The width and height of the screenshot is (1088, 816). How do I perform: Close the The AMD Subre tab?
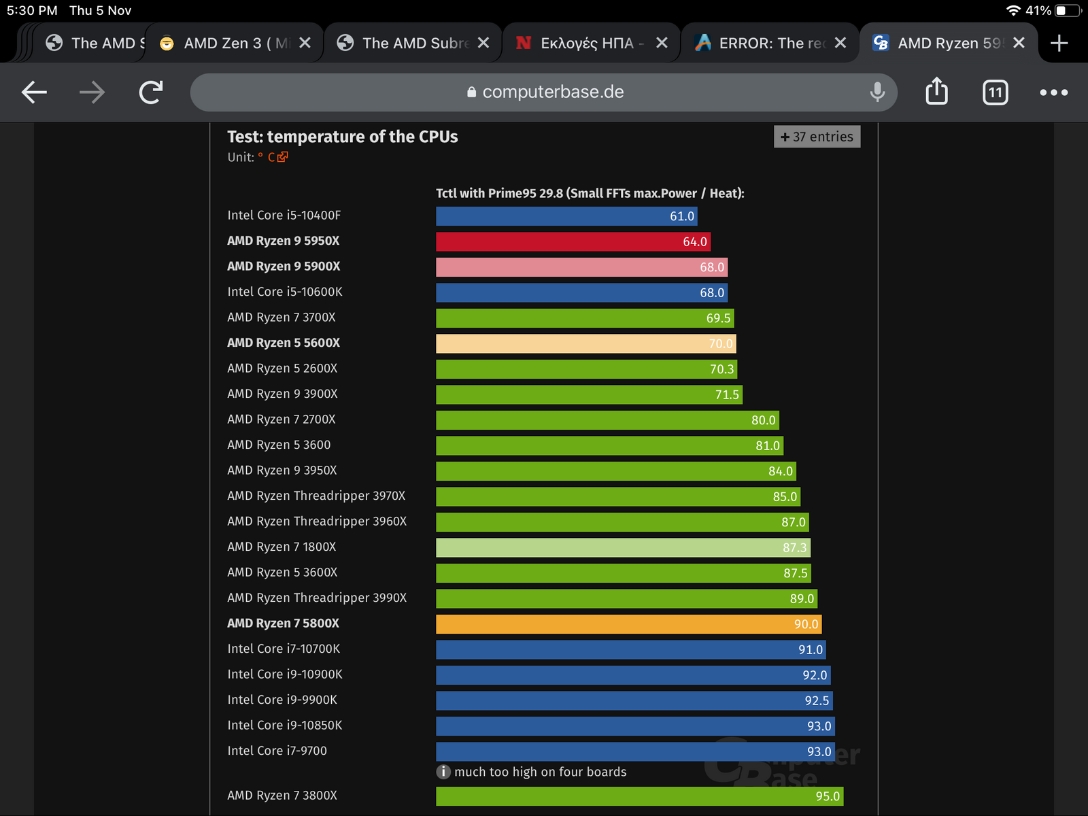pos(483,43)
